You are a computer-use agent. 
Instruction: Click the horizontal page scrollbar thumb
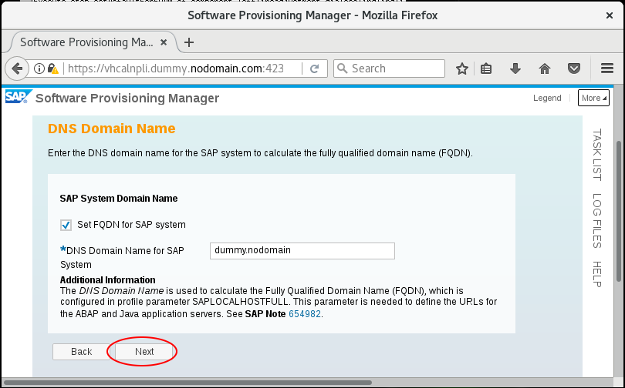tap(187, 383)
